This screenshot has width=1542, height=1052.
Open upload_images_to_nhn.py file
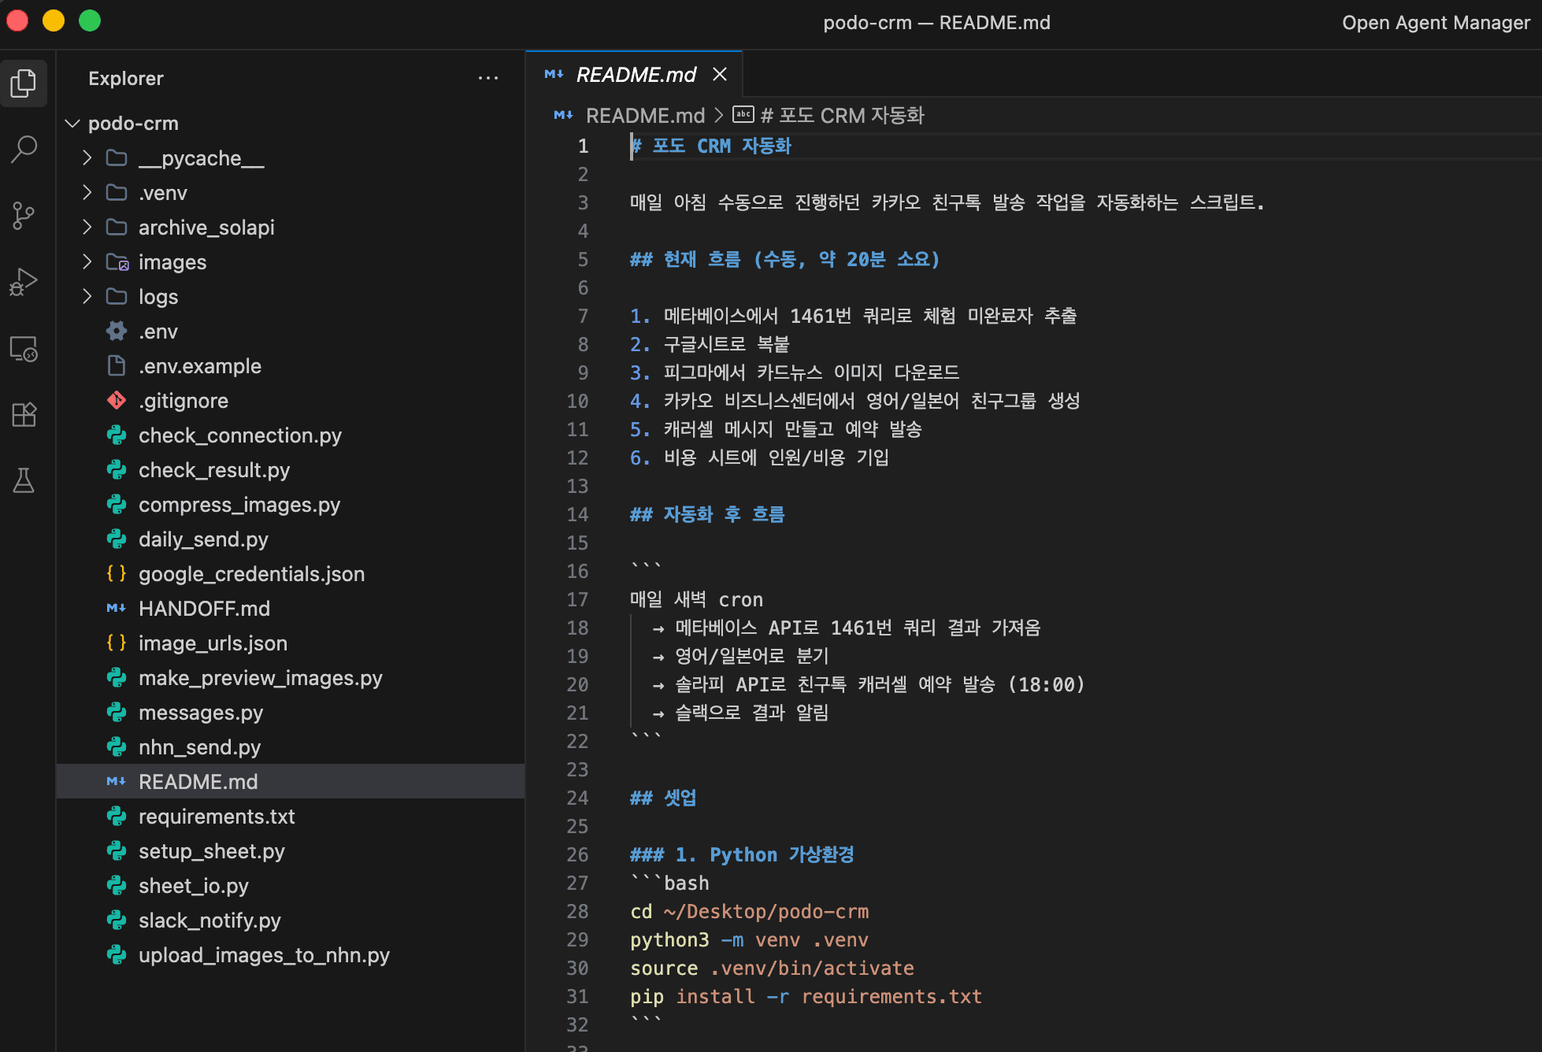pyautogui.click(x=291, y=955)
